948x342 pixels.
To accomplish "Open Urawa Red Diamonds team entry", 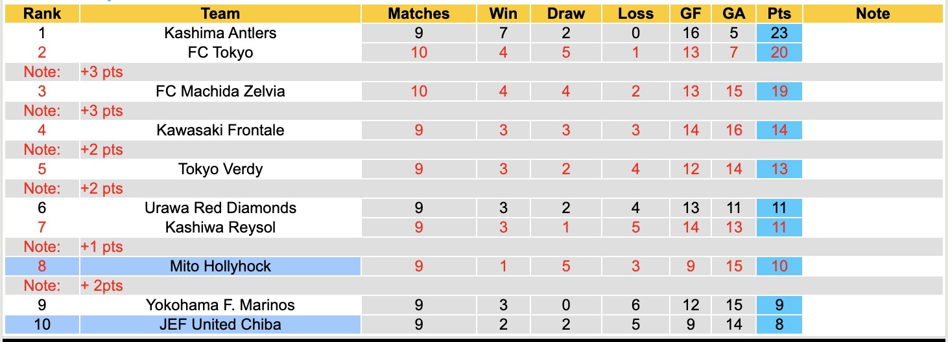I will pyautogui.click(x=220, y=208).
